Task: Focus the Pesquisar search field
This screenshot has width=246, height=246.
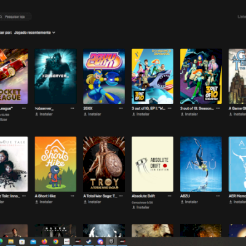Action: coord(15,17)
